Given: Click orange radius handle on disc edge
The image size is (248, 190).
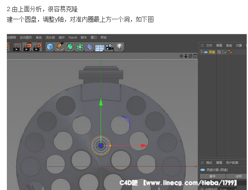Looking at the screenshot, I should tap(111, 145).
